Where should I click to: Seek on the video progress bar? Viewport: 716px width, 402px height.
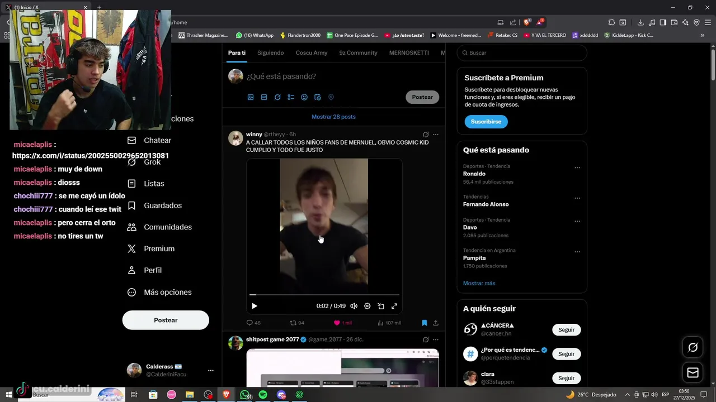tap(324, 294)
